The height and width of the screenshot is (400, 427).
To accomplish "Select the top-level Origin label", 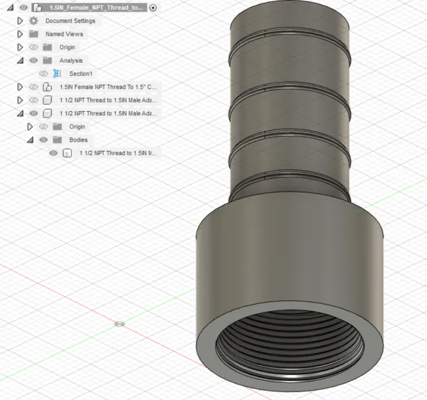I will pyautogui.click(x=68, y=47).
